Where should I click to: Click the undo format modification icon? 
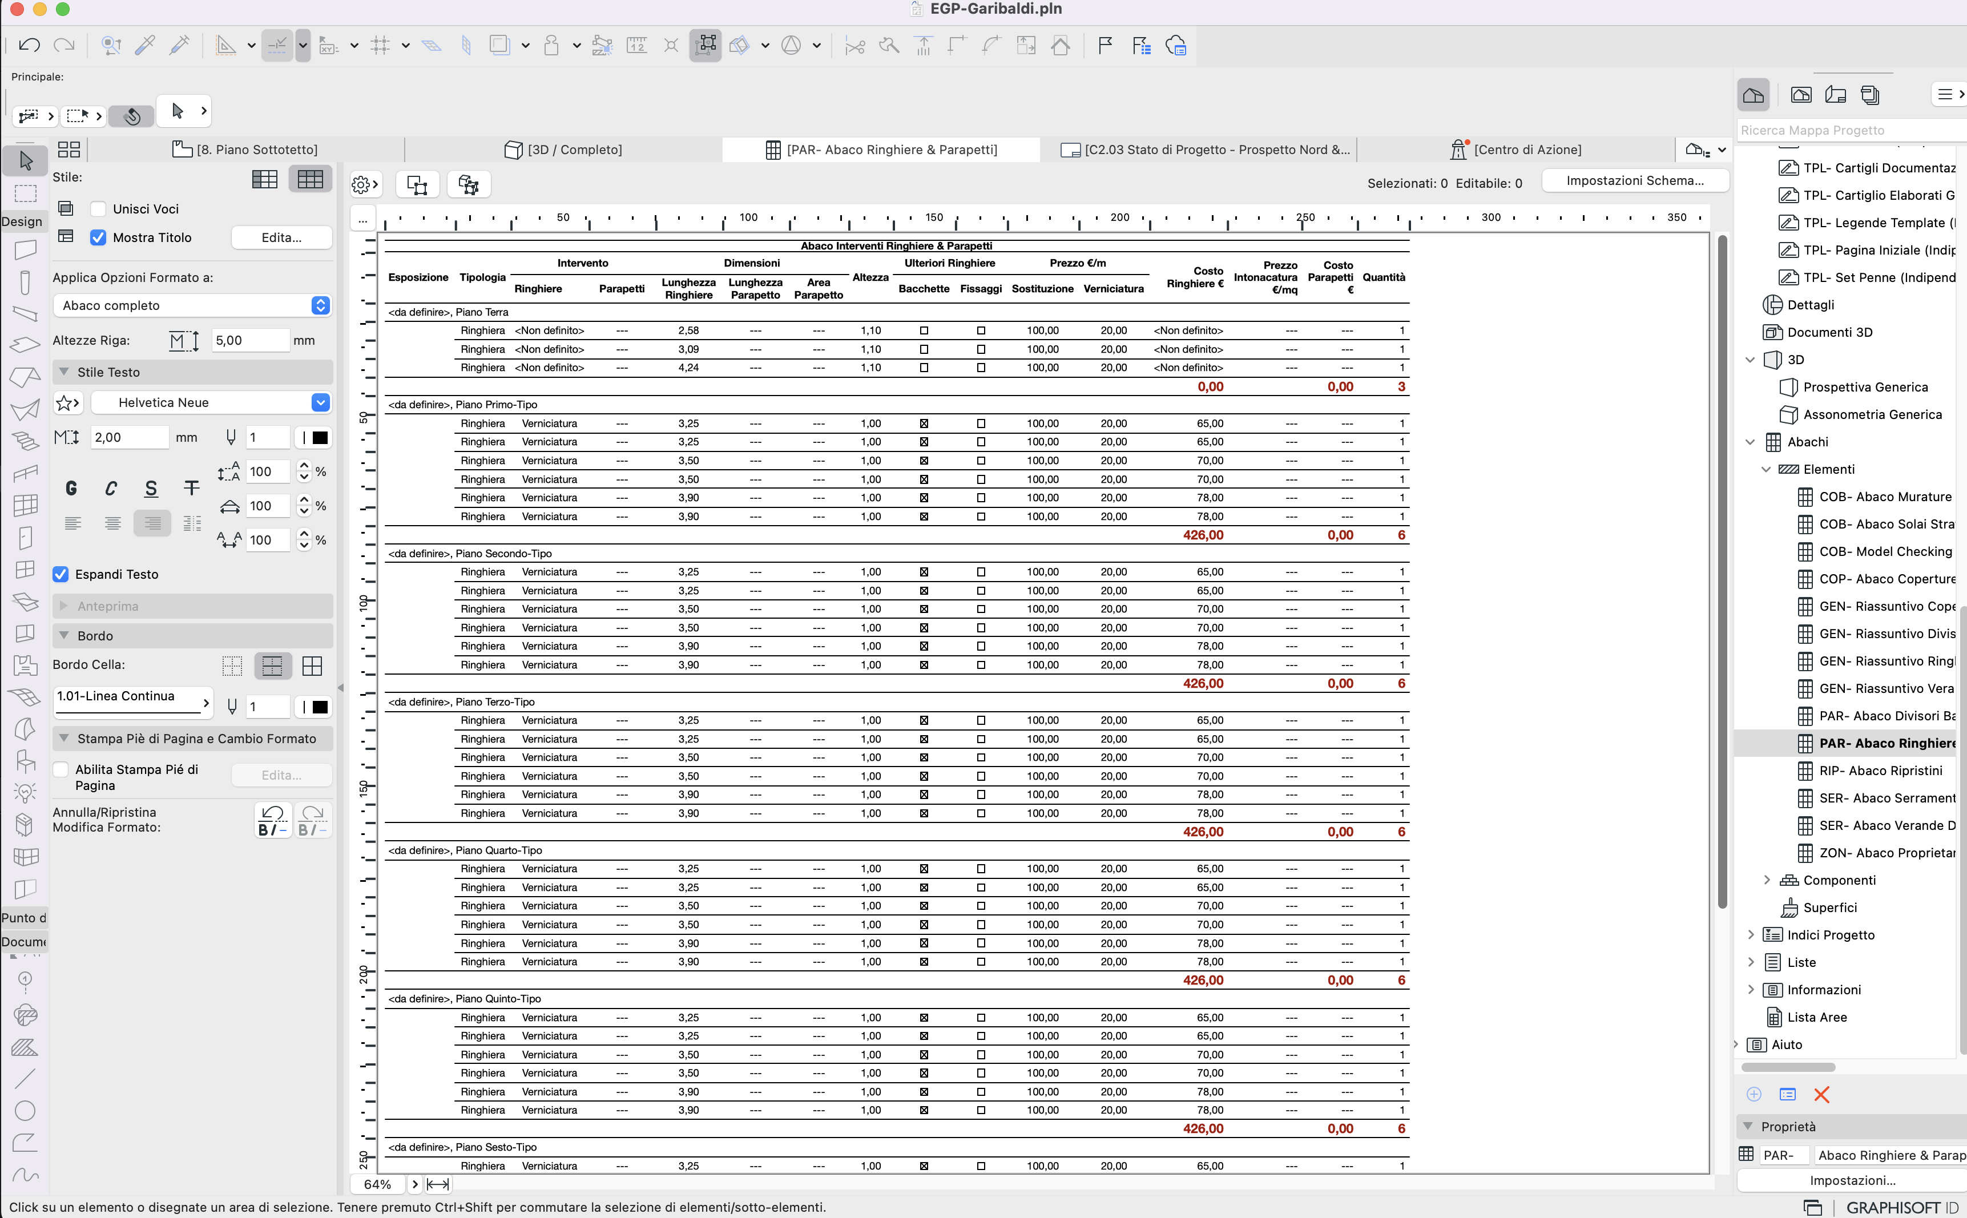[x=273, y=820]
